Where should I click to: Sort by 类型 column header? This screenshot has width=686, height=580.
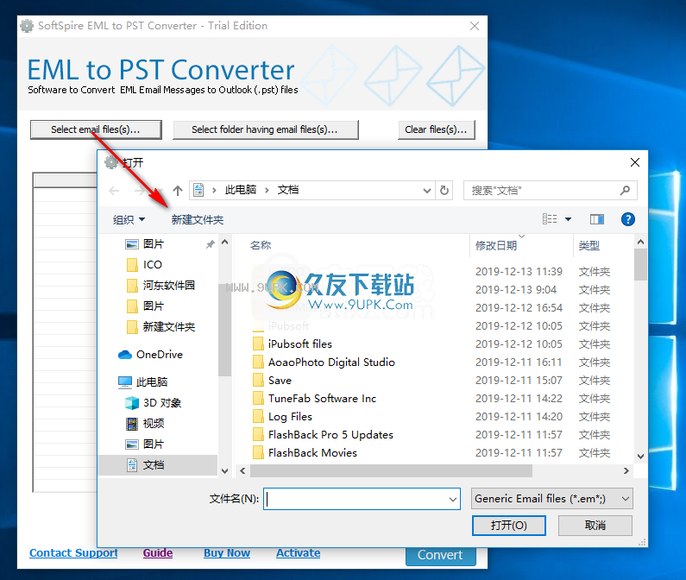coord(588,246)
